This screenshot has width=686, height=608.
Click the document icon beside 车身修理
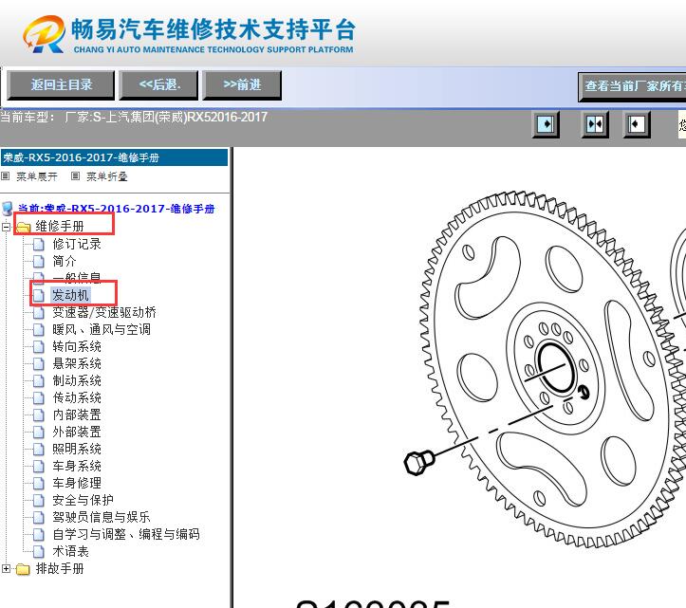39,484
